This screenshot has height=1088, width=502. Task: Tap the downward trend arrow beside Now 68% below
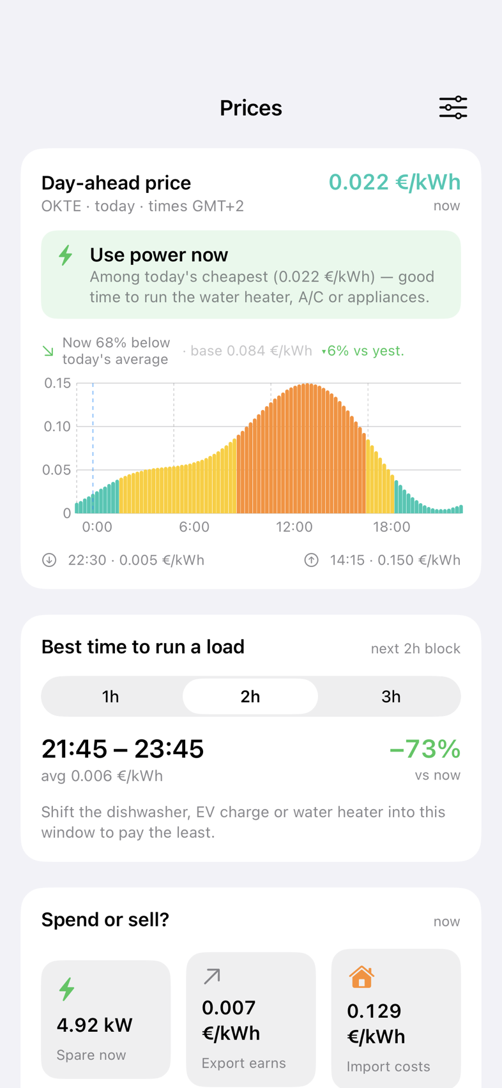point(48,351)
